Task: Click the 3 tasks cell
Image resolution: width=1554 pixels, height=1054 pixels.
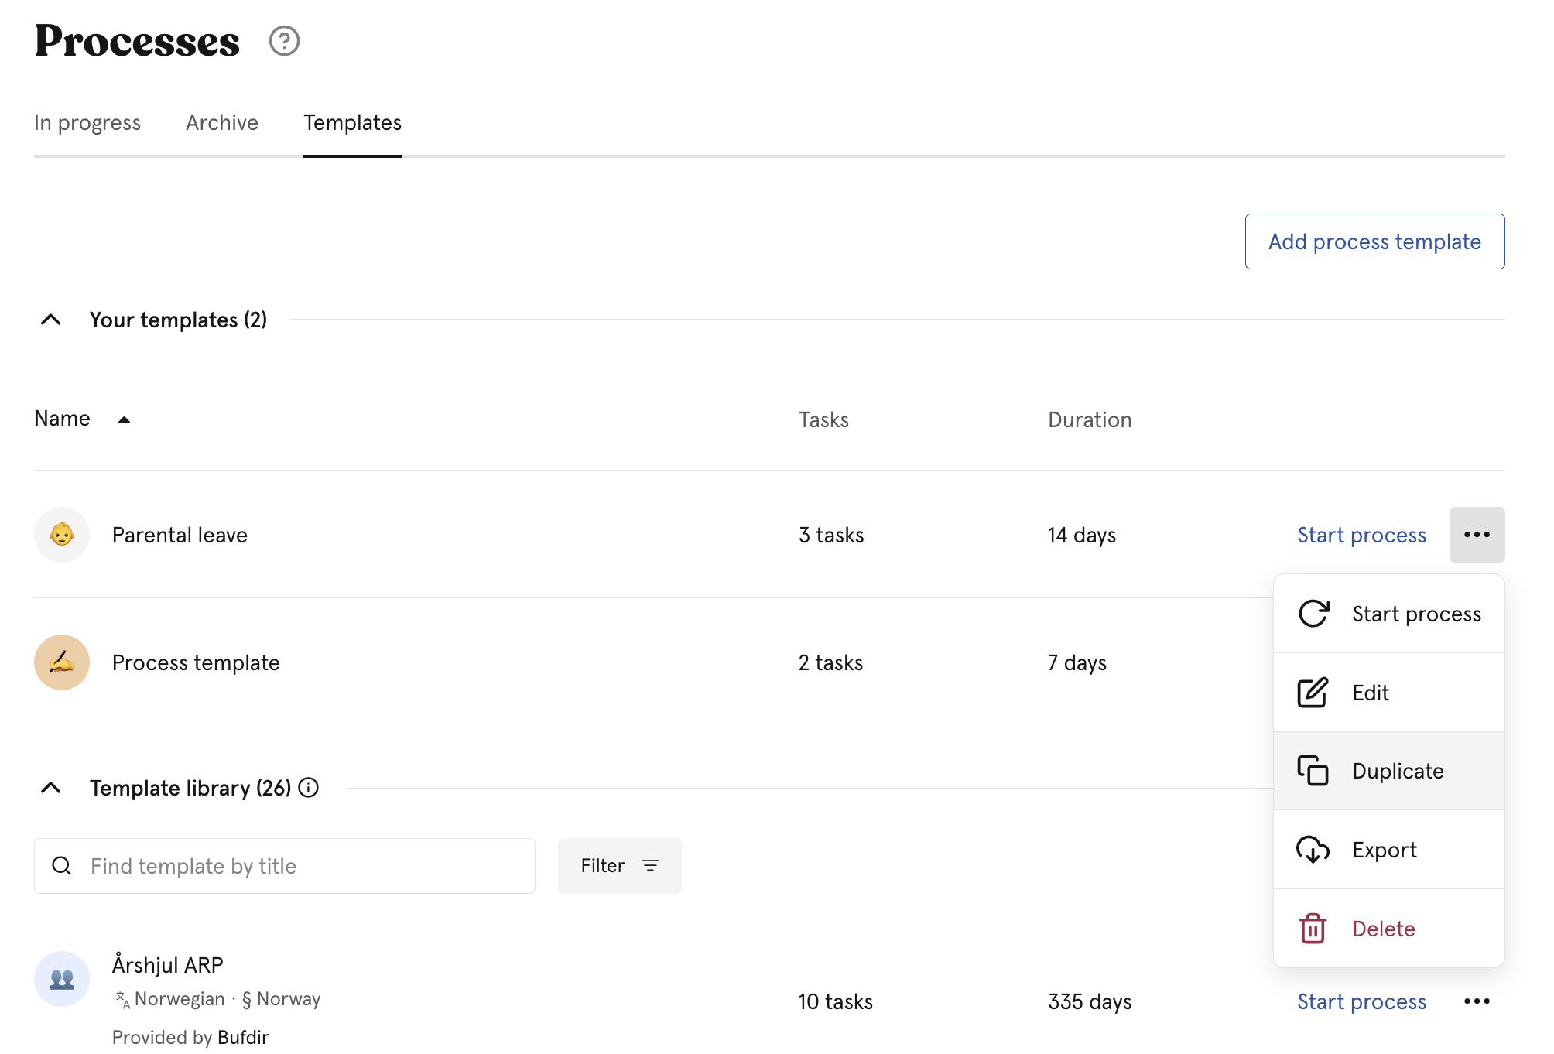Action: tap(831, 535)
